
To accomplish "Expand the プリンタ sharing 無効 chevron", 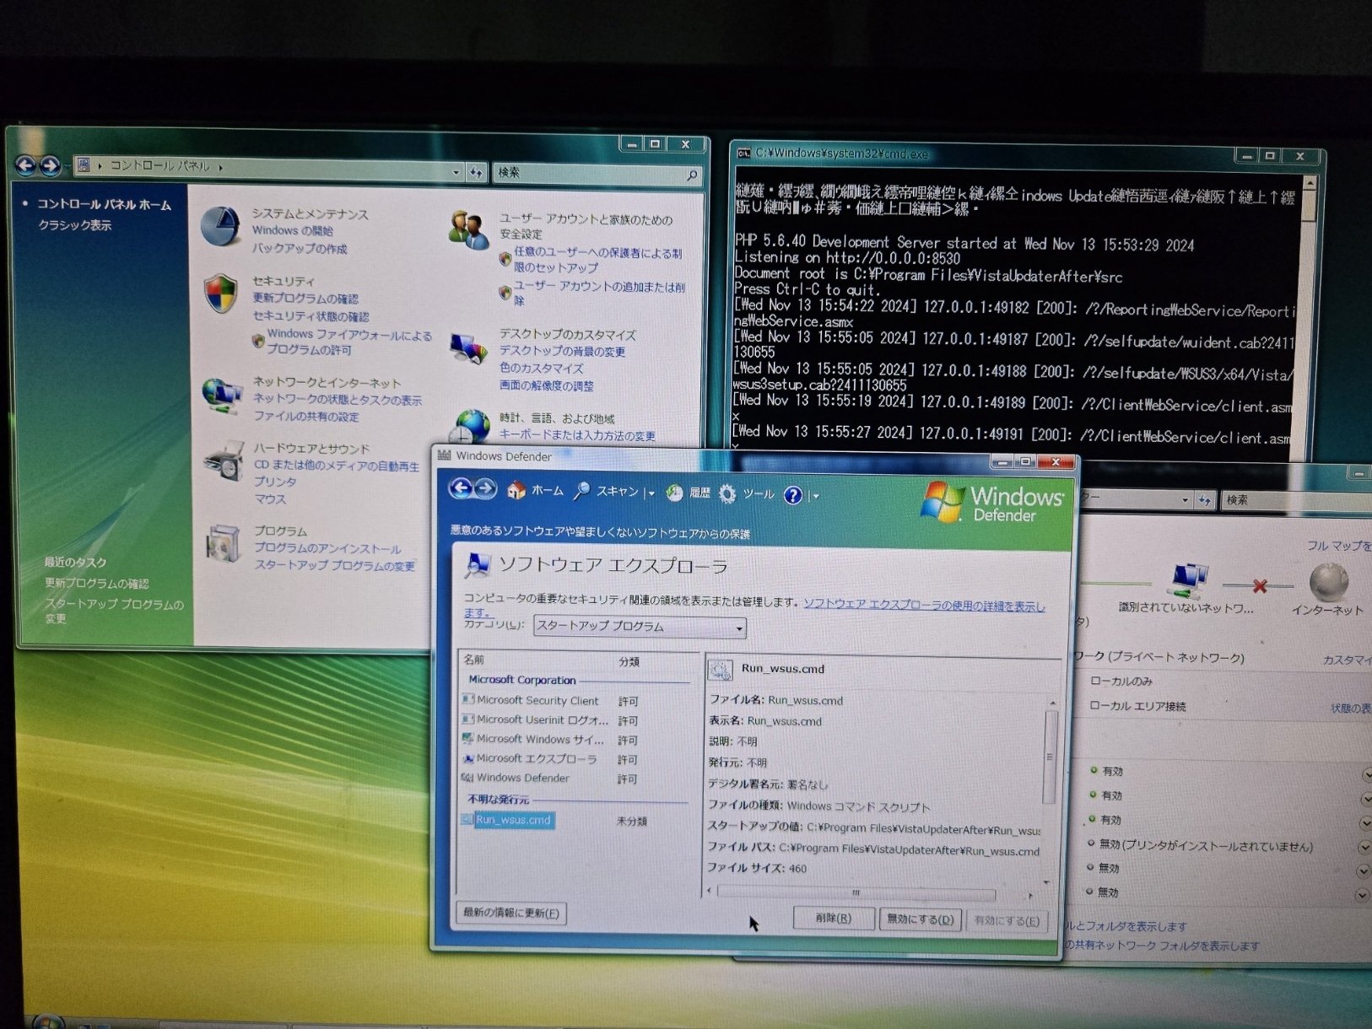I will pos(1365,848).
